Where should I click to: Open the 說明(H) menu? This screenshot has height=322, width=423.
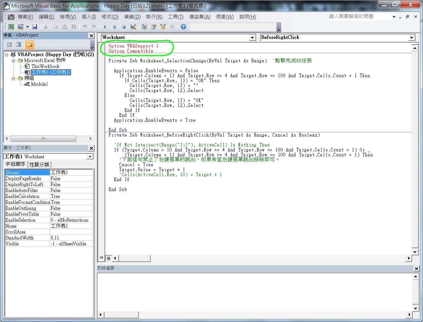click(x=248, y=17)
